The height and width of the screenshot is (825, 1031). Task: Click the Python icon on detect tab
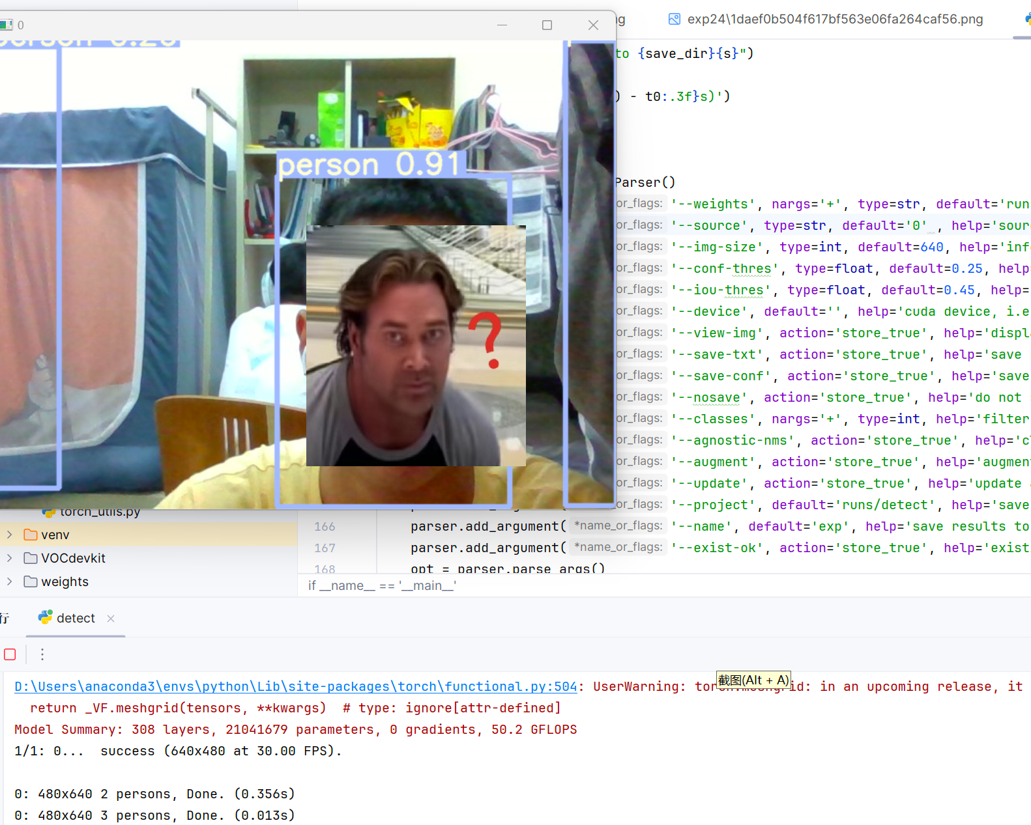pyautogui.click(x=45, y=618)
